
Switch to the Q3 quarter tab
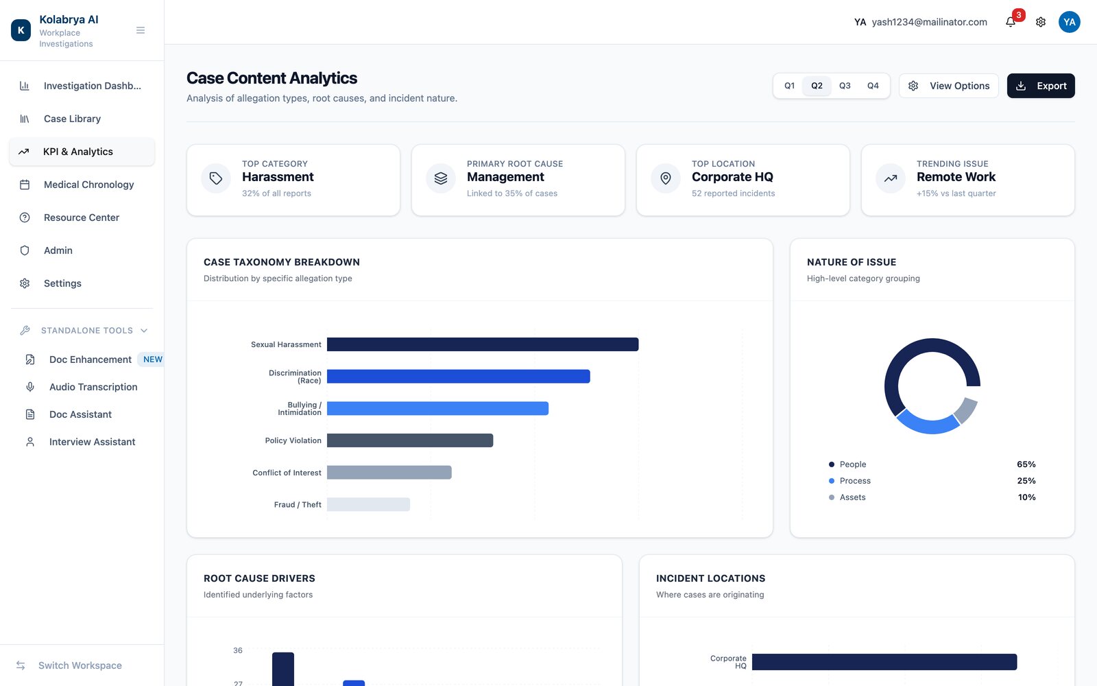tap(845, 86)
